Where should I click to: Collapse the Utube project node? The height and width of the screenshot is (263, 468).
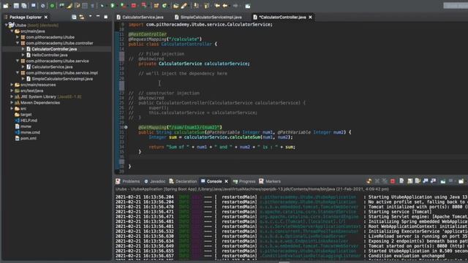[x=6, y=26]
